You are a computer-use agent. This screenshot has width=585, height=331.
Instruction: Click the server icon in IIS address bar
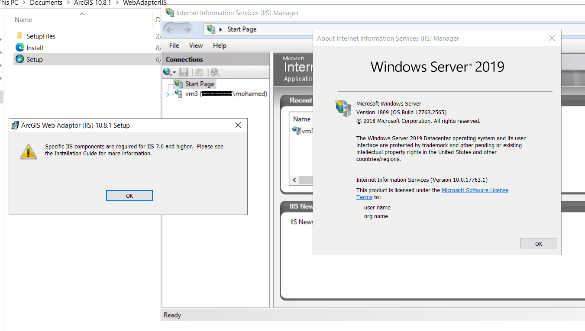[x=211, y=29]
